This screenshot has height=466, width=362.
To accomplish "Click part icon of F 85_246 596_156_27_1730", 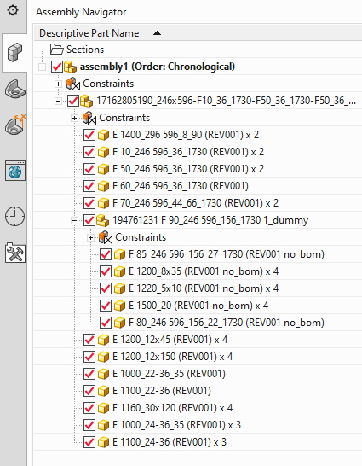I will (x=120, y=254).
